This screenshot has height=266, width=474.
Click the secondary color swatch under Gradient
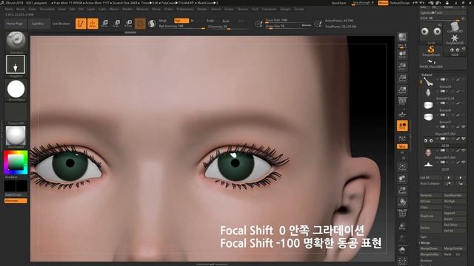coord(10,186)
